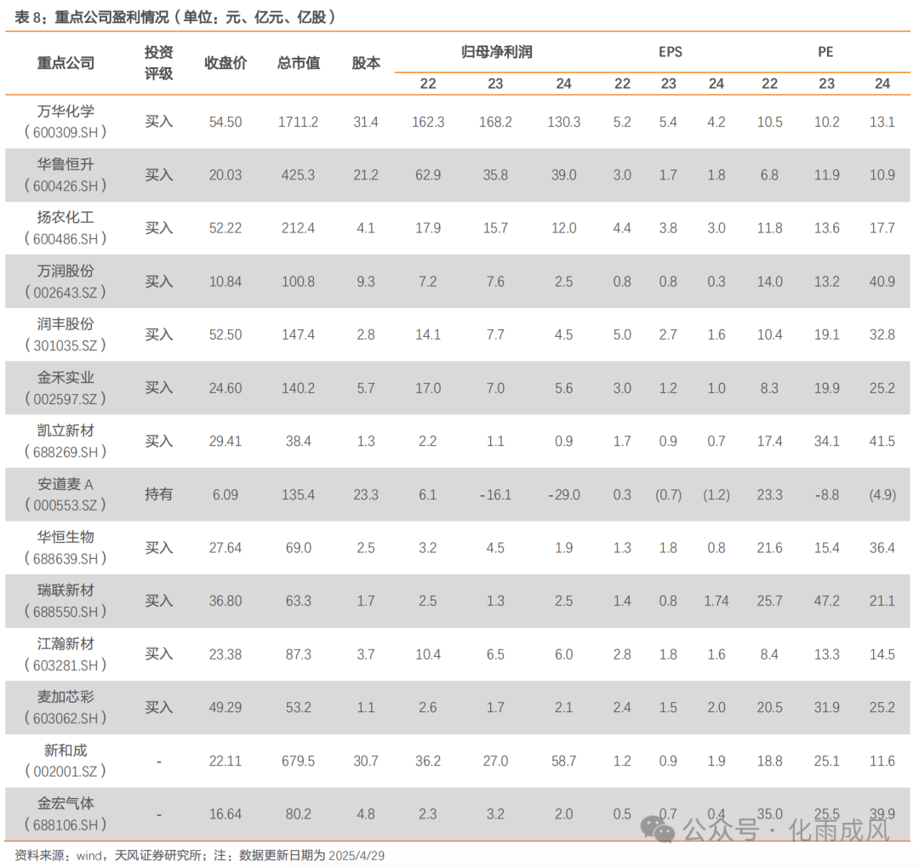Click the net profit value 130.3
The image size is (919, 867).
pyautogui.click(x=564, y=122)
